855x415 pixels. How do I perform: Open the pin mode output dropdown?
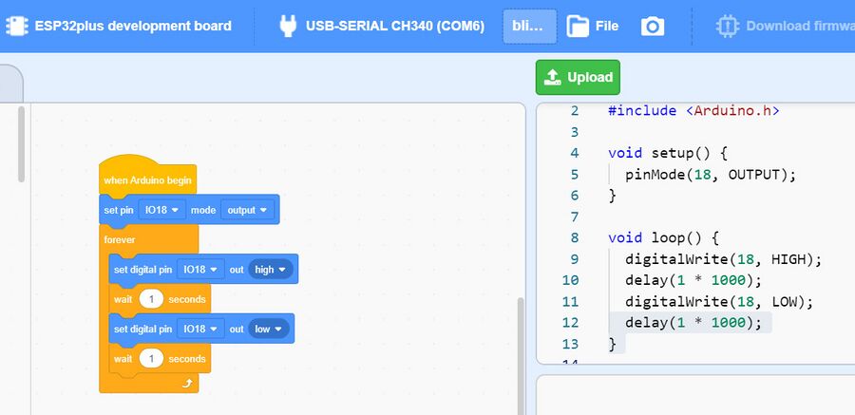coord(247,210)
